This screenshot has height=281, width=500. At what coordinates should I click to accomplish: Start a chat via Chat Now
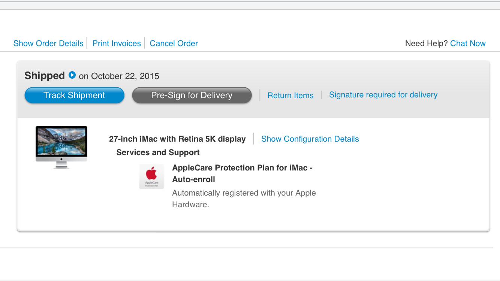[x=468, y=43]
